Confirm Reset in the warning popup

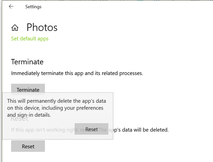pyautogui.click(x=91, y=129)
